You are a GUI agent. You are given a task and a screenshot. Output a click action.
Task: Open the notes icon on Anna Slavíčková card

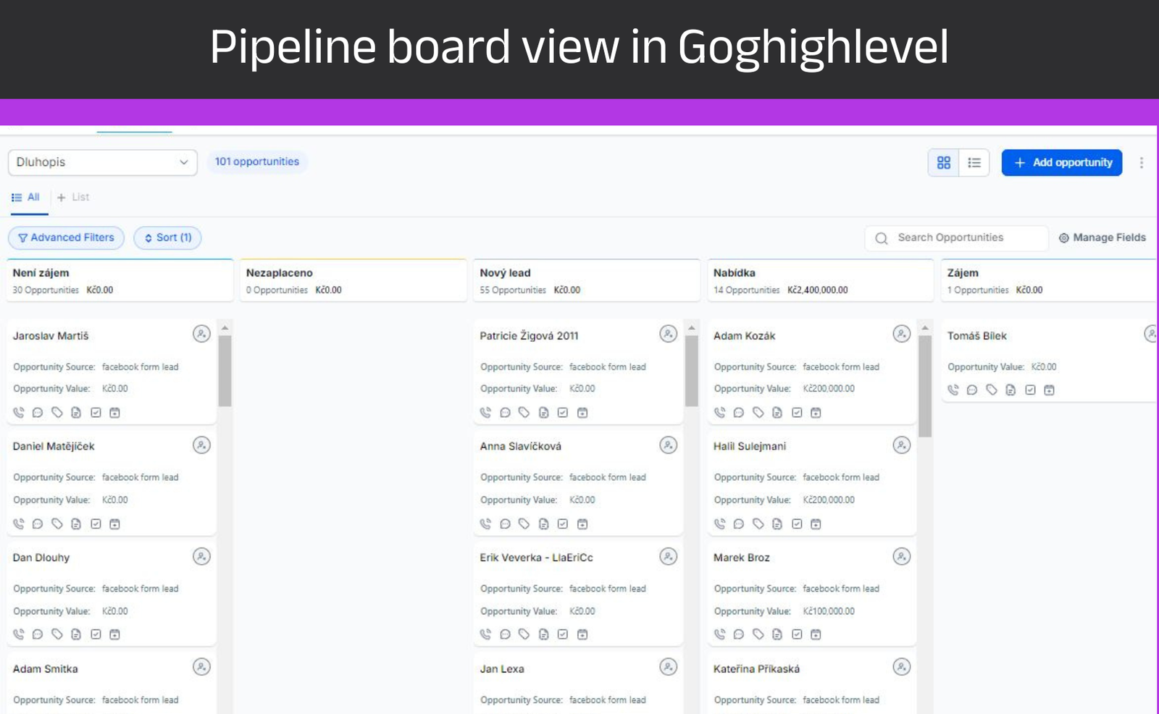(543, 524)
